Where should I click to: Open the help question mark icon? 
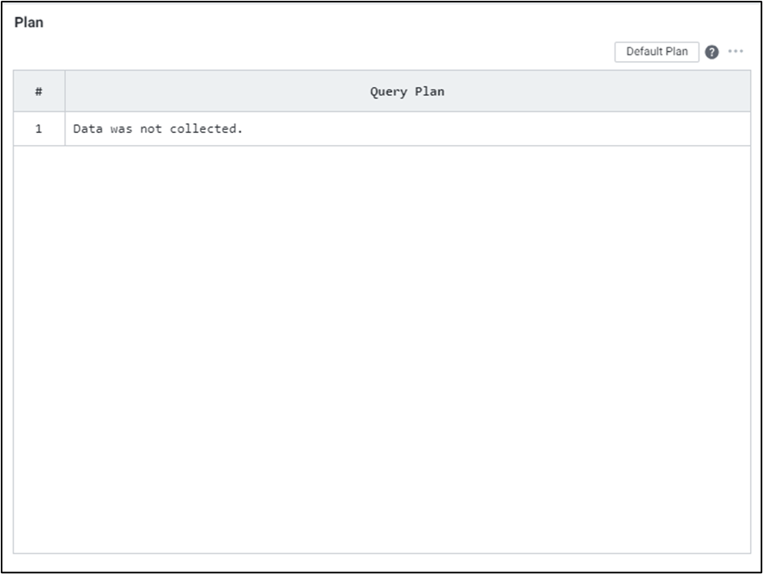[711, 52]
